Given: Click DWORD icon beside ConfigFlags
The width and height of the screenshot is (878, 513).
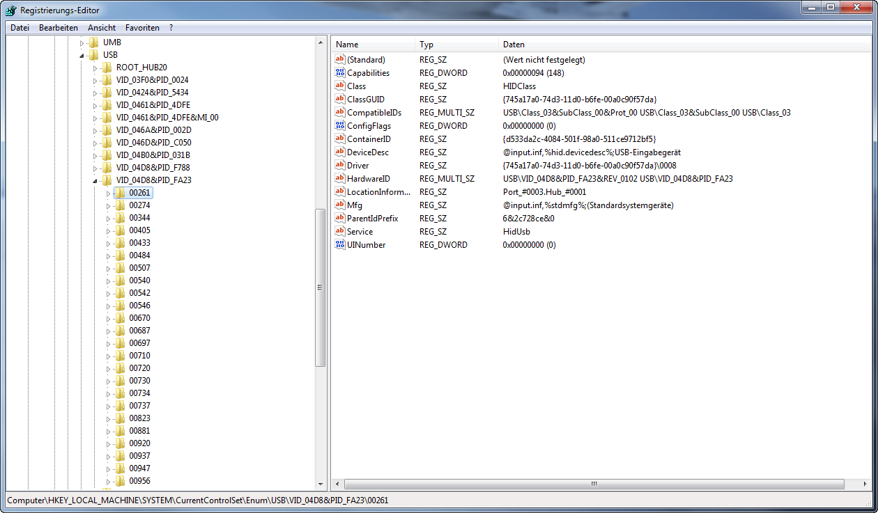Looking at the screenshot, I should [340, 126].
